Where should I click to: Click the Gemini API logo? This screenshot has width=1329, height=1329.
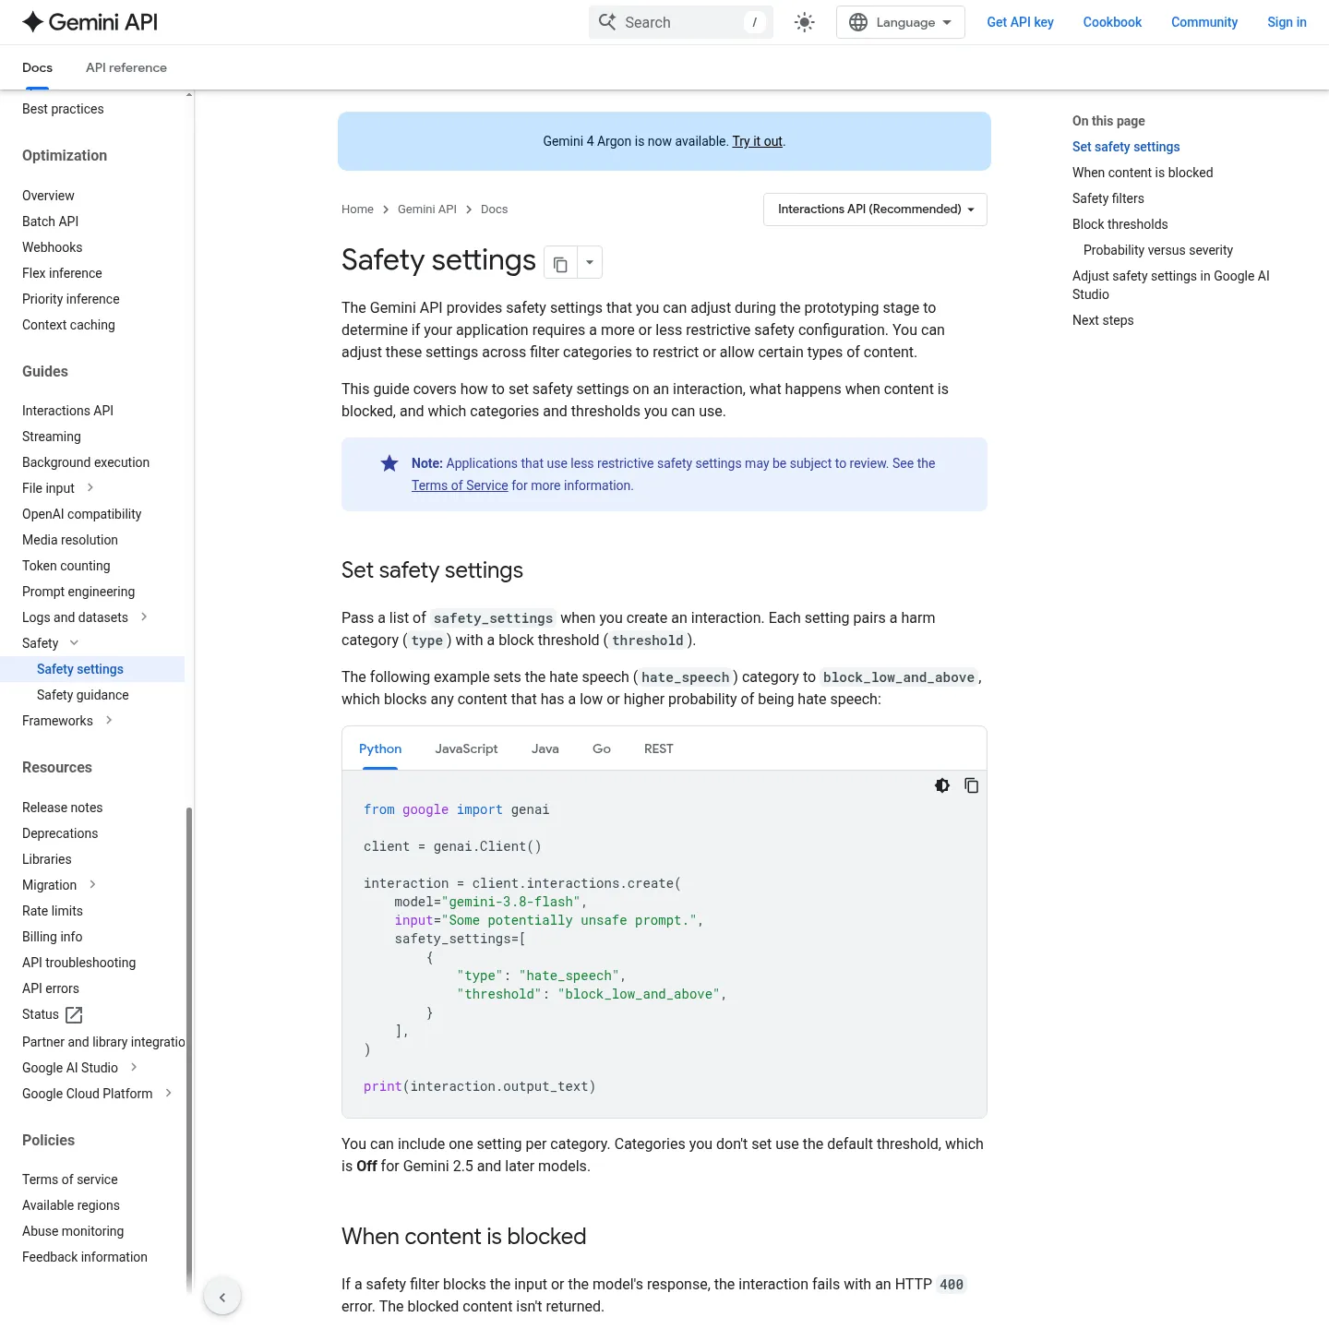click(x=90, y=22)
